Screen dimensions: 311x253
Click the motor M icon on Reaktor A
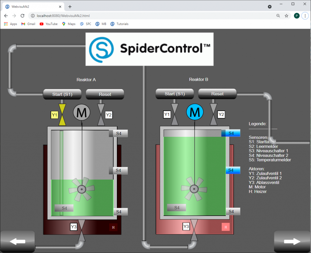[x=81, y=112]
